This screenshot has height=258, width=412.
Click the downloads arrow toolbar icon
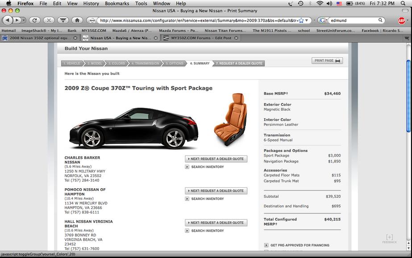[x=63, y=20]
